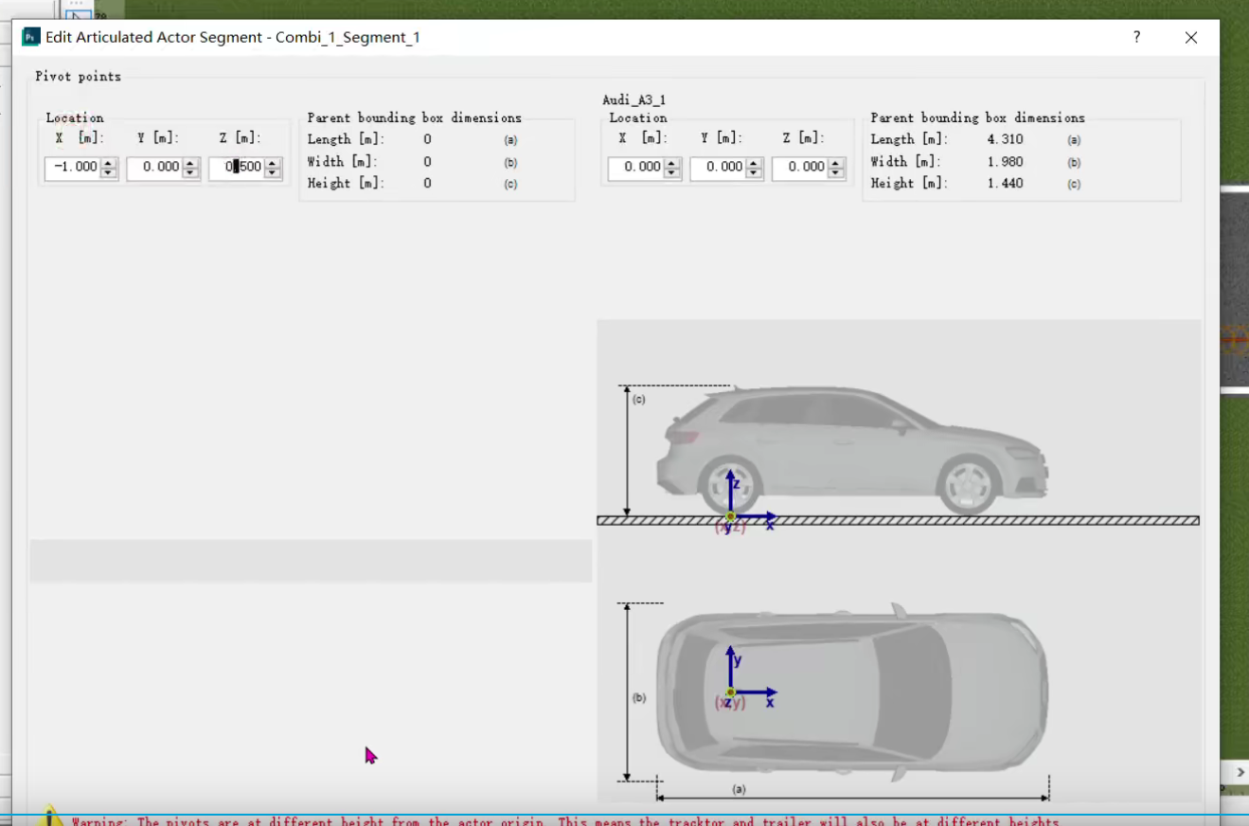Viewport: 1249px width, 826px height.
Task: Focus the Audi_A3_1 Location Y field
Action: (x=719, y=168)
